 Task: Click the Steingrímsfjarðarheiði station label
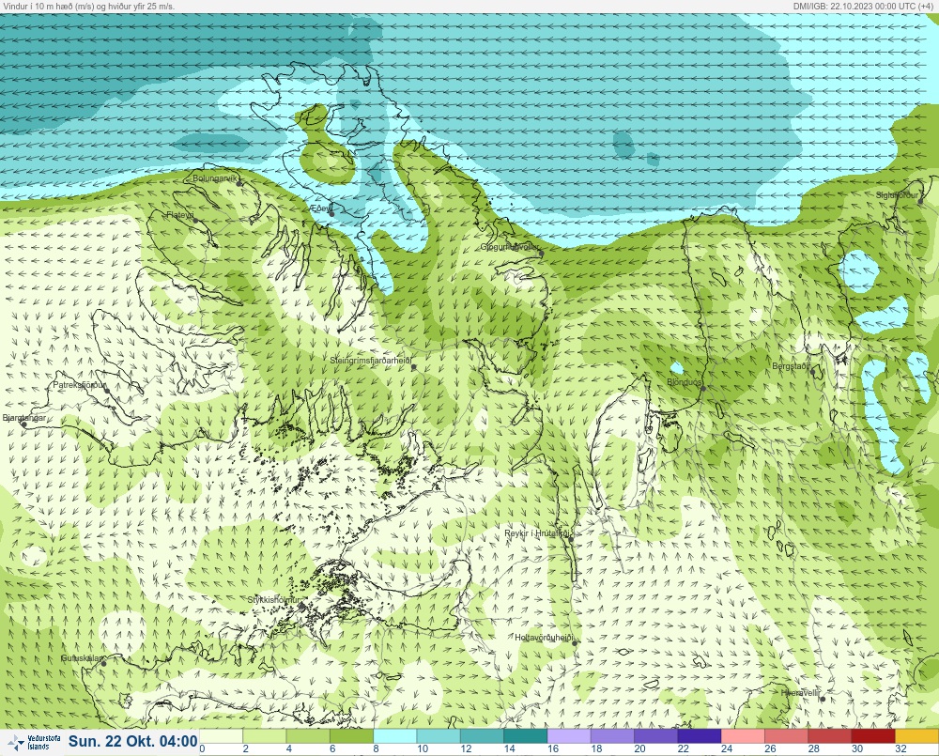(x=371, y=361)
